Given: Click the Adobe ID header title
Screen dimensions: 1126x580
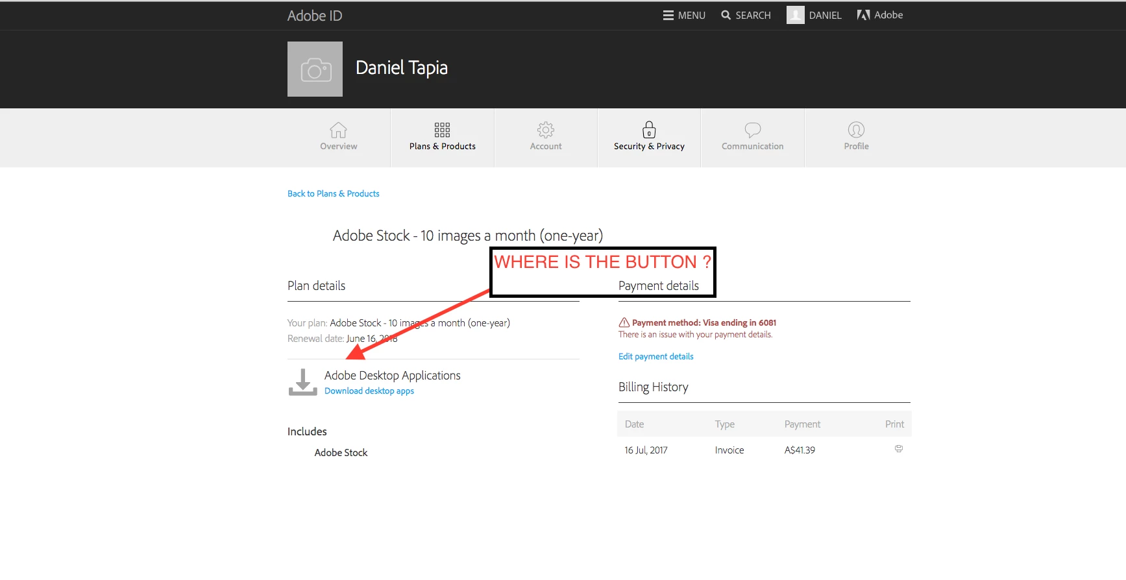Looking at the screenshot, I should pos(315,16).
